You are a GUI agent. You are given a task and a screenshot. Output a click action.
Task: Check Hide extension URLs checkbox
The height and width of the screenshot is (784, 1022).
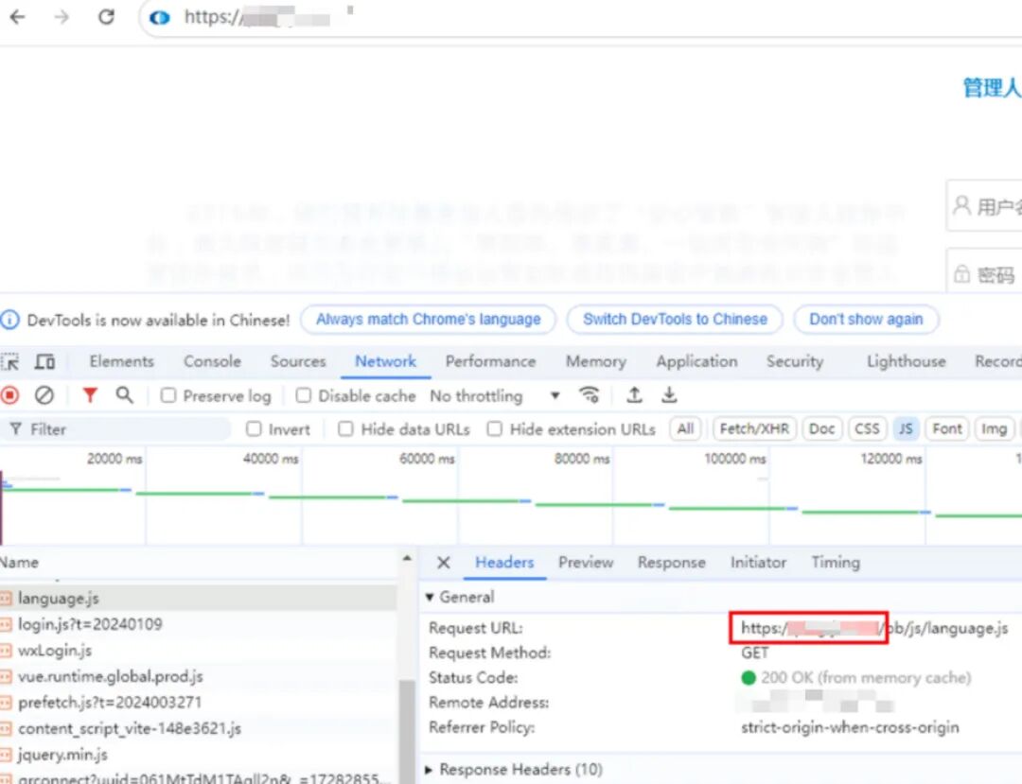pyautogui.click(x=495, y=429)
